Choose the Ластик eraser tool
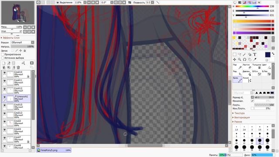The height and width of the screenshot is (157, 279). point(247,66)
